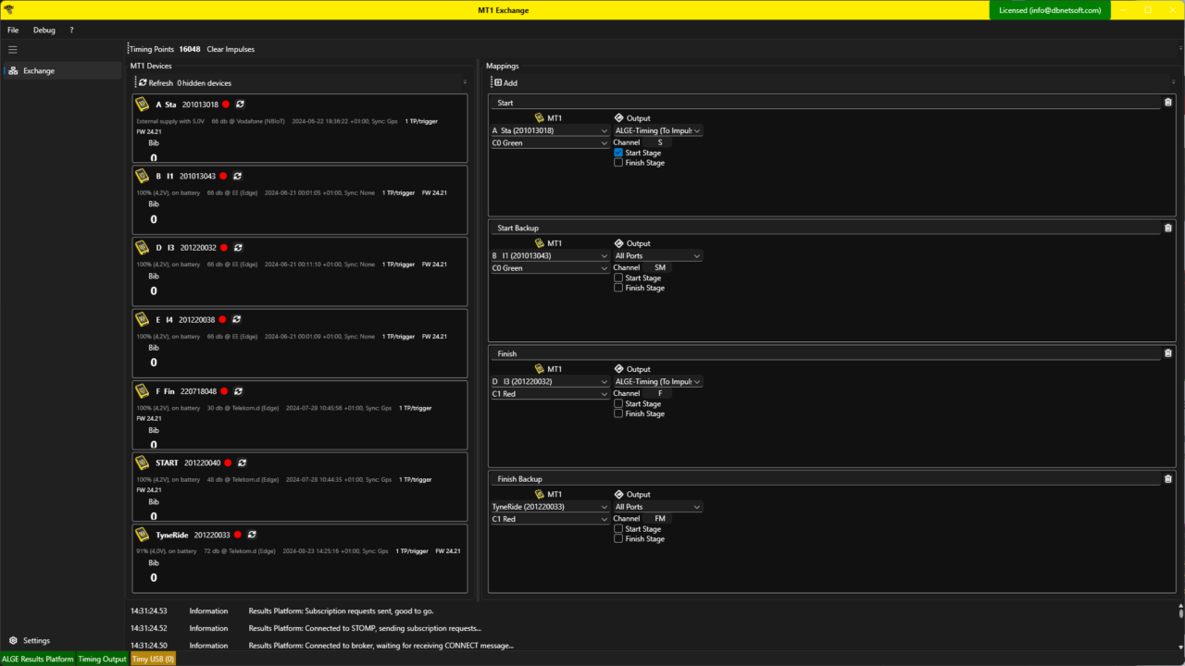Click the Channel field in Finish Backup mapping

(659, 519)
